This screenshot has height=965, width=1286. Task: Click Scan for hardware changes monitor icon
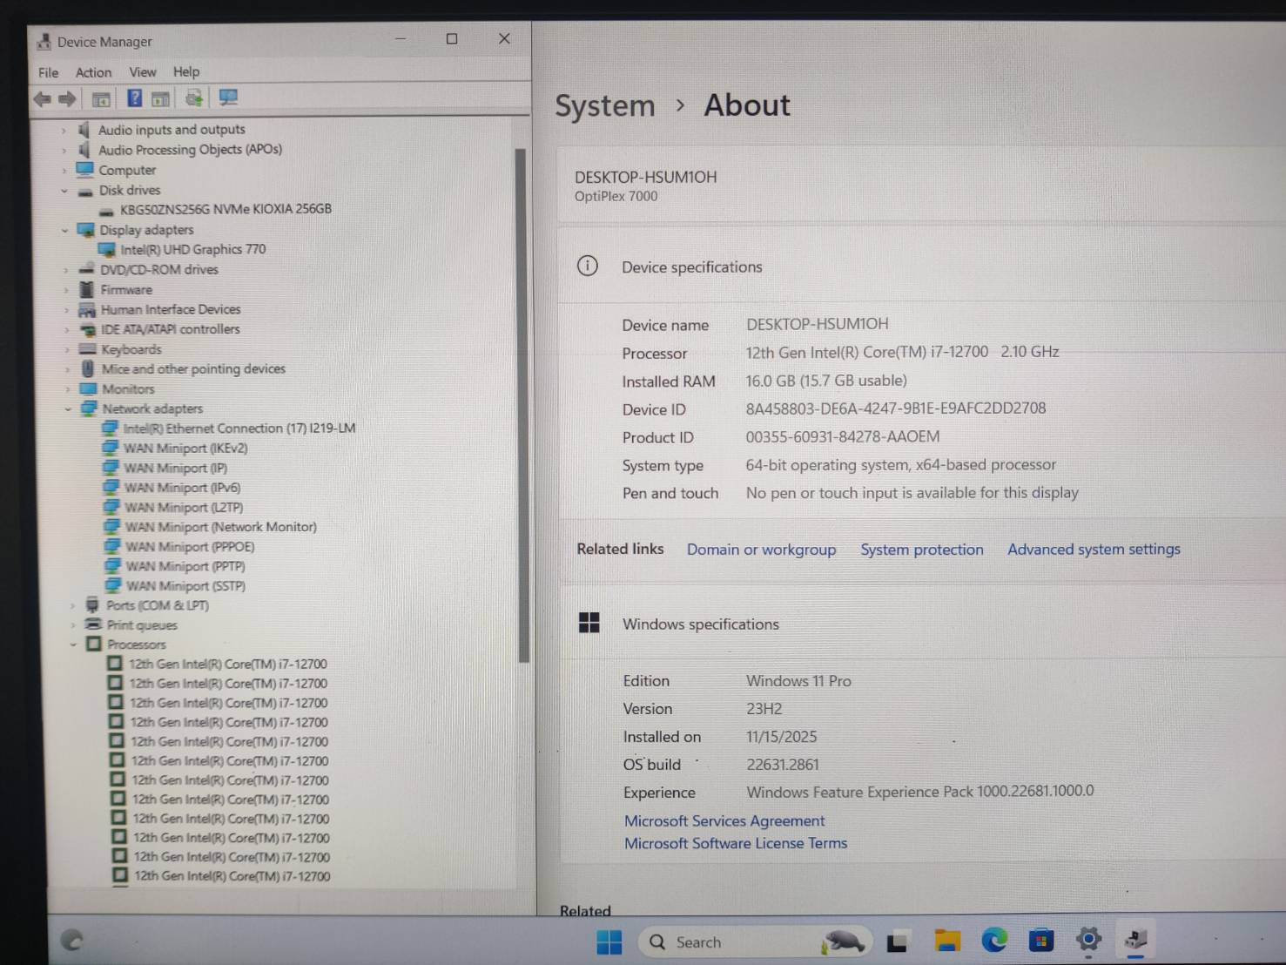[x=228, y=98]
